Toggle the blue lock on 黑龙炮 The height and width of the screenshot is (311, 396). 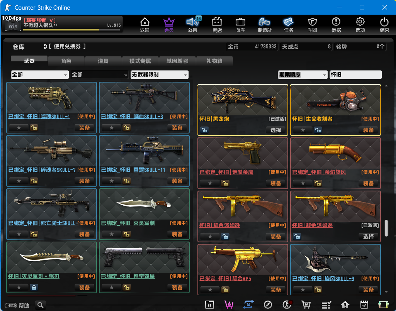[204, 130]
